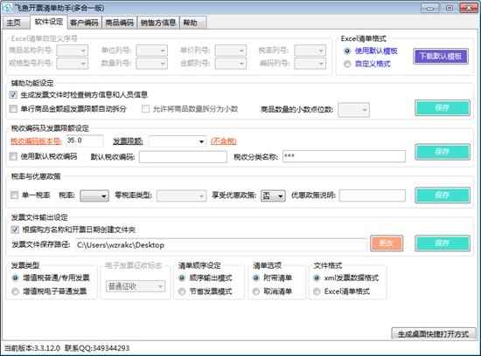Click the 税收分类名称 input field
Screen dimensions: 481x356
pos(344,156)
